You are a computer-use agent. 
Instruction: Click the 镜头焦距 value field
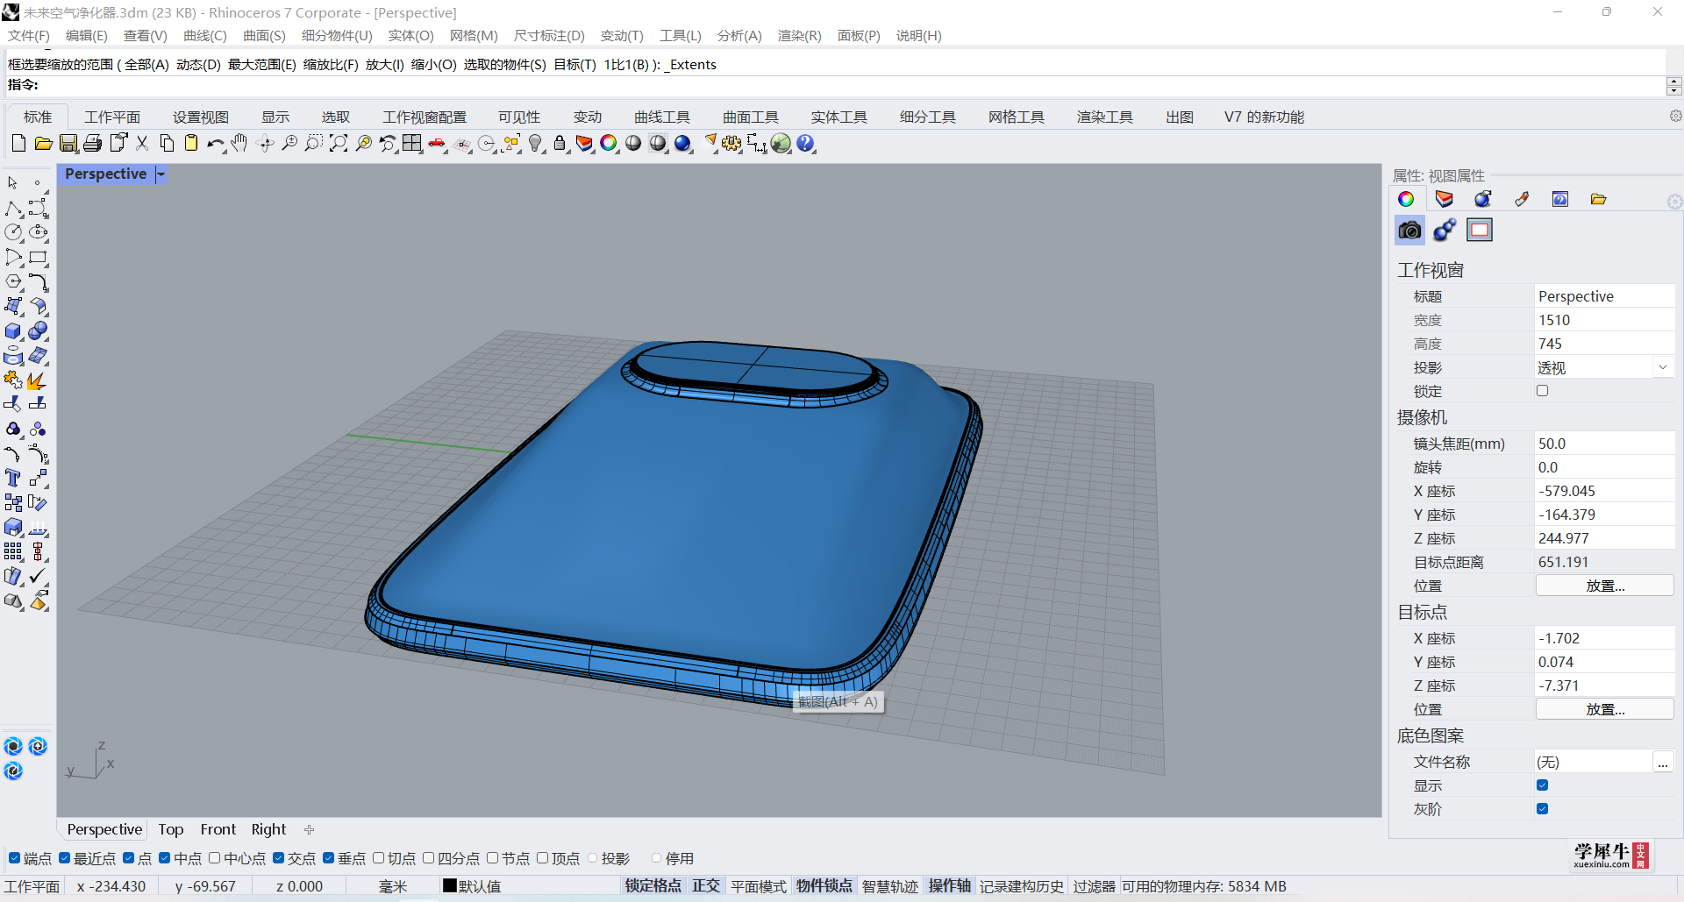pyautogui.click(x=1604, y=444)
